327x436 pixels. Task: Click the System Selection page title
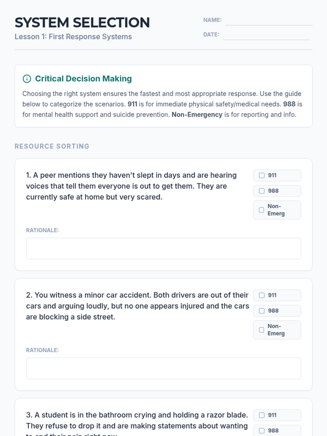82,23
